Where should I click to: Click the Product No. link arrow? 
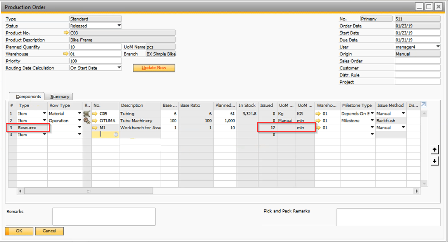tap(66, 33)
